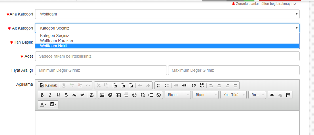Justify the text alignment

click(x=235, y=85)
